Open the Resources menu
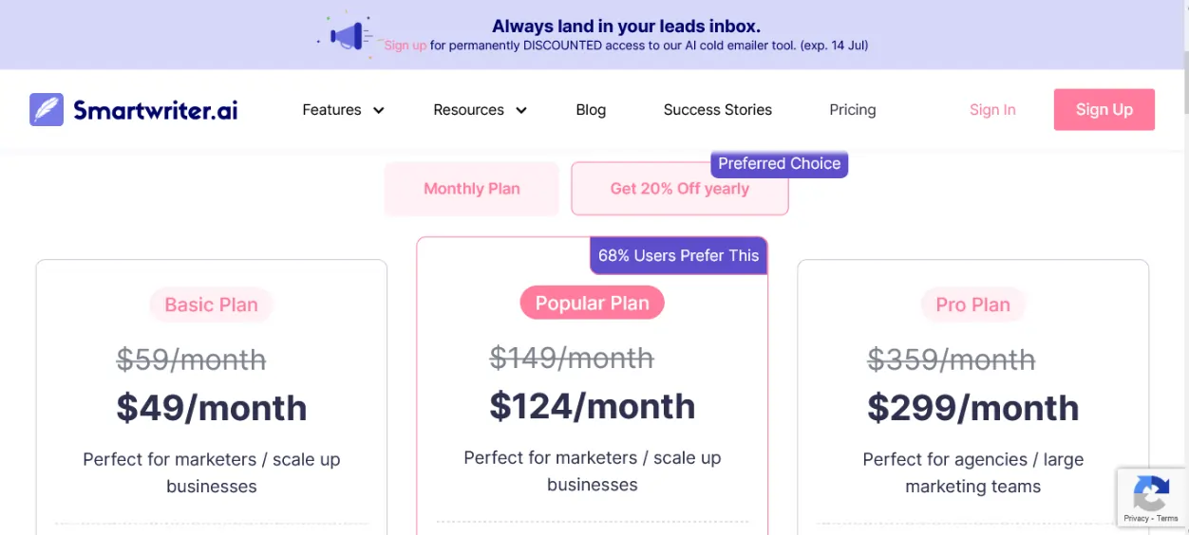The width and height of the screenshot is (1189, 535). tap(468, 110)
